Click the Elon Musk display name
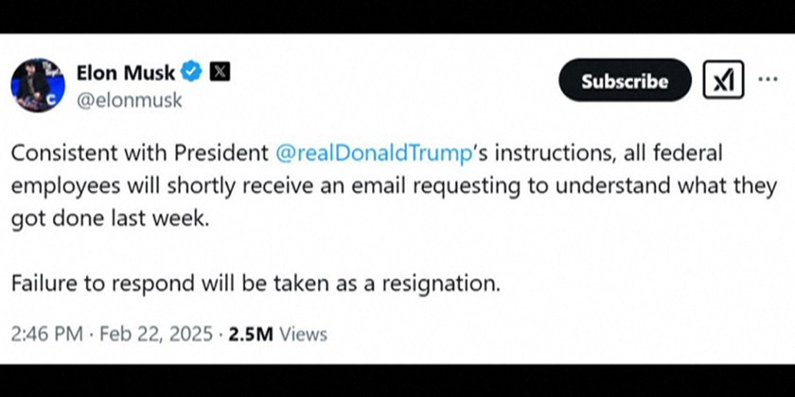The width and height of the screenshot is (795, 397). point(126,72)
